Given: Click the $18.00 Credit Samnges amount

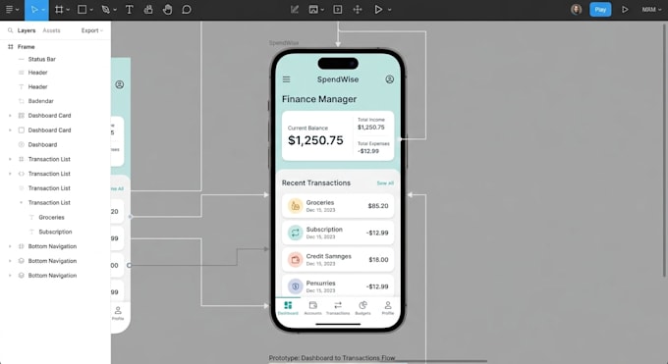Looking at the screenshot, I should click(378, 260).
